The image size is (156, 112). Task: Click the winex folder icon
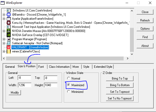coord(9,51)
